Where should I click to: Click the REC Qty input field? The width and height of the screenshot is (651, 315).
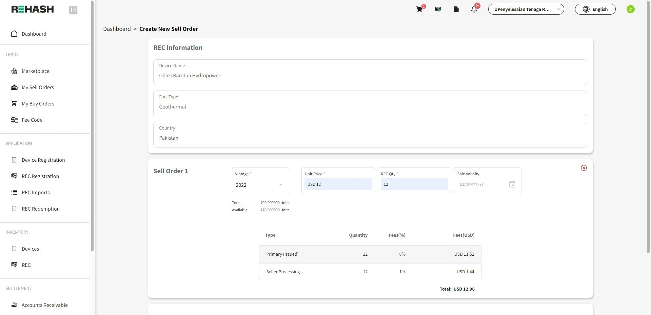point(414,184)
